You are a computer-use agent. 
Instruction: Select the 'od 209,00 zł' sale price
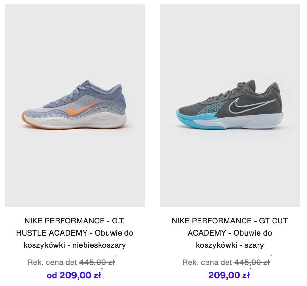(x=74, y=275)
